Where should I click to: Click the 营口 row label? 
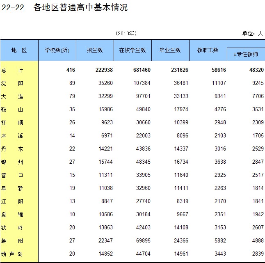(x=12, y=175)
